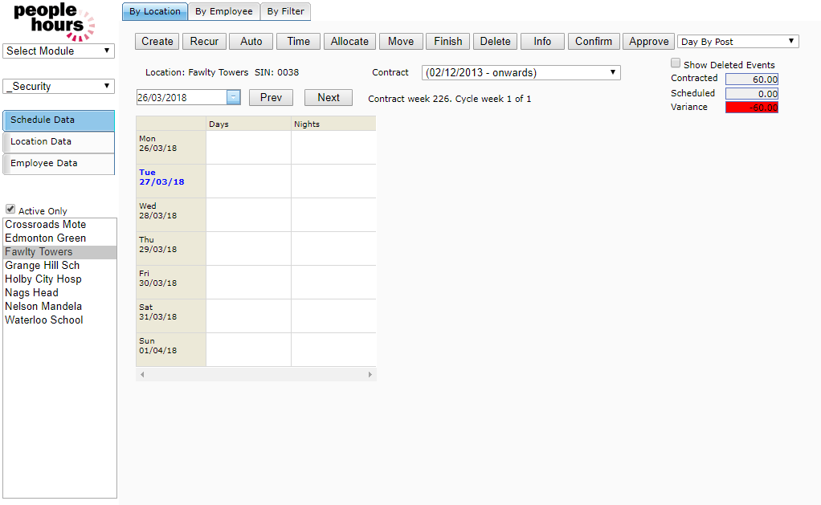Open the Day By Post view dropdown
The height and width of the screenshot is (505, 821).
(737, 42)
